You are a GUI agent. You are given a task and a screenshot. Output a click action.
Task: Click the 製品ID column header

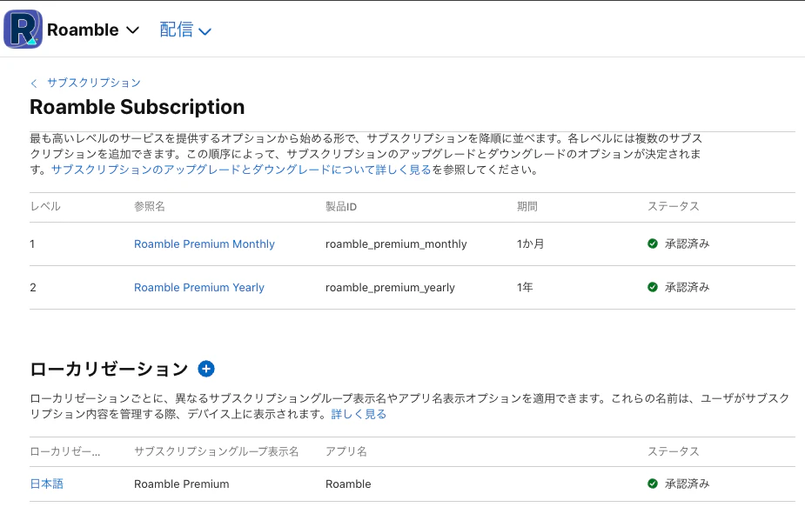click(341, 206)
